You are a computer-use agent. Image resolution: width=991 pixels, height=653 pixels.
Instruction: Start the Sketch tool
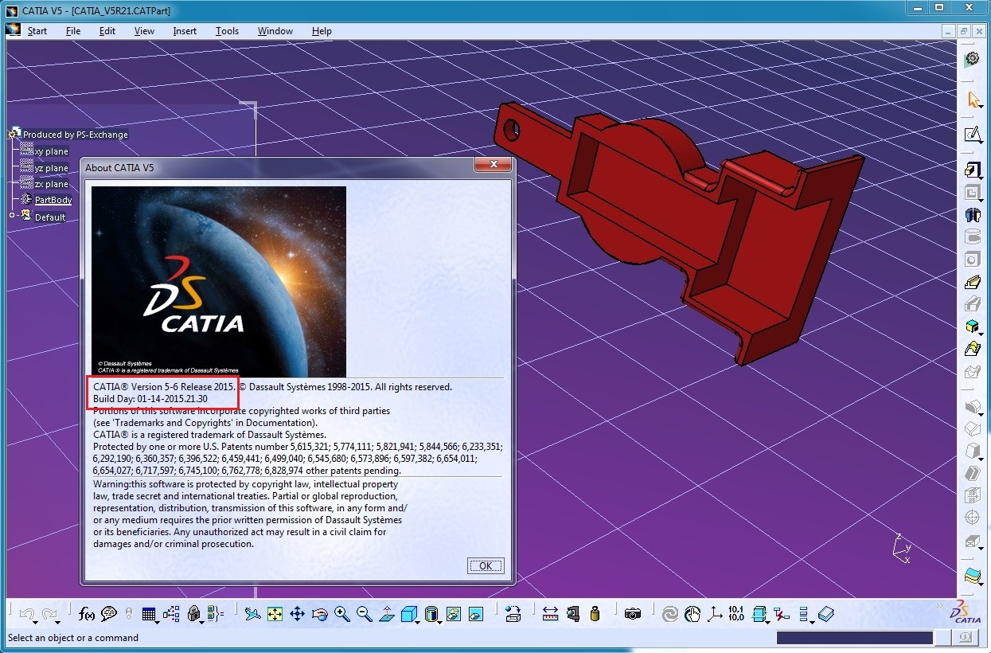pos(972,134)
